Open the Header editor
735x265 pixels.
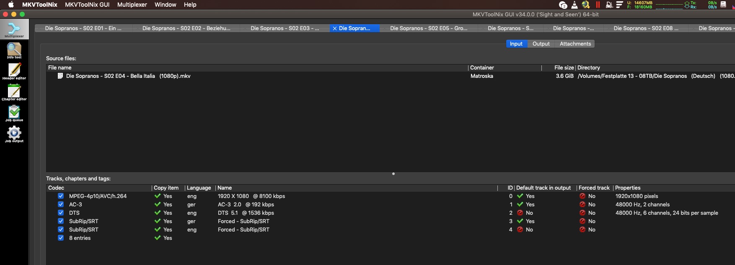tap(14, 71)
